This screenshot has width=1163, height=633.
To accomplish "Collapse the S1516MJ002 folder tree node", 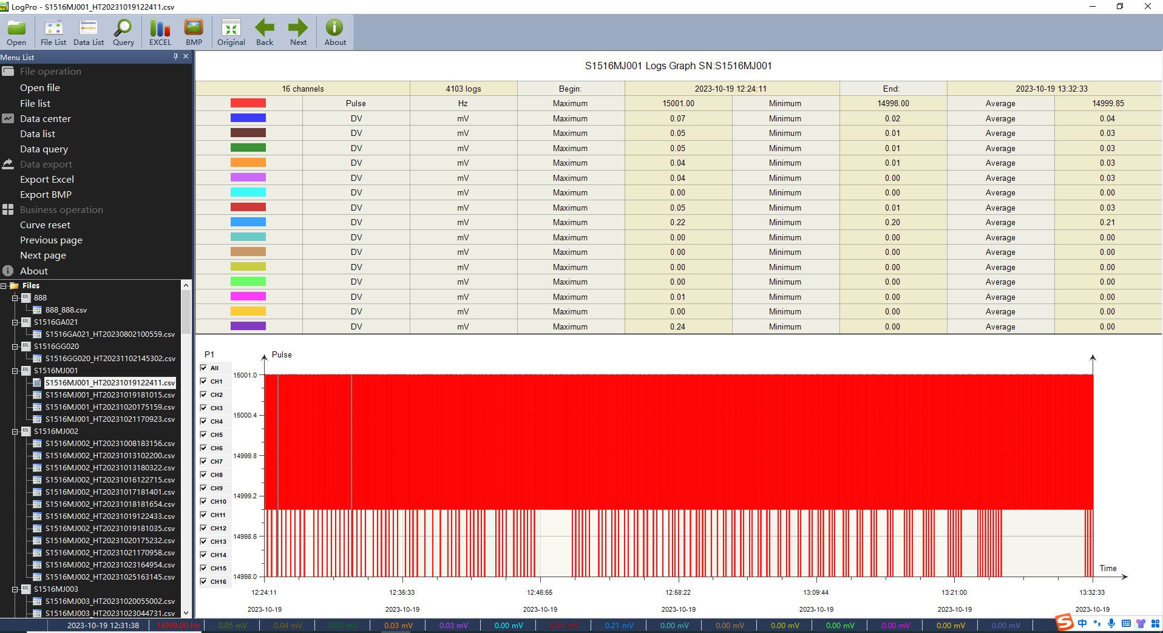I will point(15,432).
